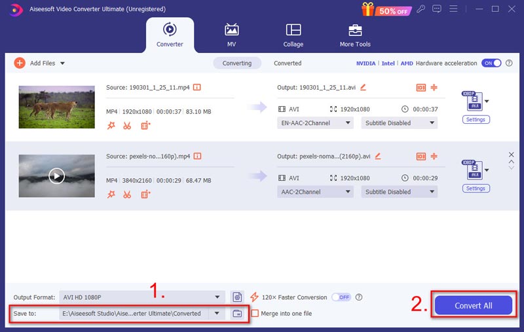Viewport: 524px width, 332px height.
Task: Edit effects of 190301_1_25_11.mp4 with the wand icon
Action: (x=111, y=126)
